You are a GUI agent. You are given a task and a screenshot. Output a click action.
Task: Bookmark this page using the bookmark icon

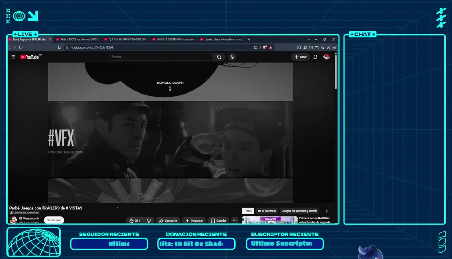click(x=60, y=47)
